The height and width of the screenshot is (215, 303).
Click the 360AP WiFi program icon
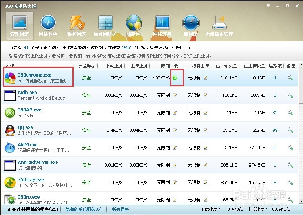point(10,113)
